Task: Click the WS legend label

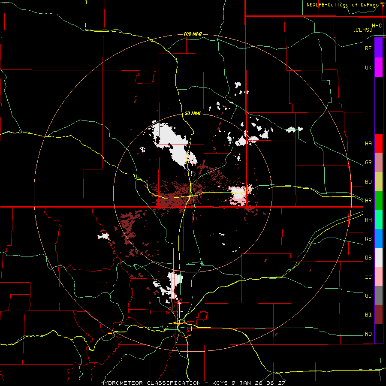Action: click(x=368, y=239)
